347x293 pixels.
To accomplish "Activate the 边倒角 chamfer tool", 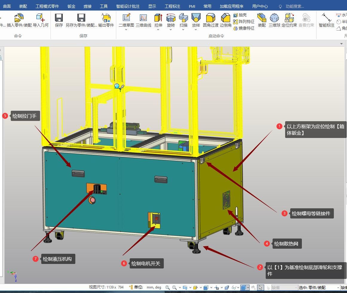I will coord(226,19).
